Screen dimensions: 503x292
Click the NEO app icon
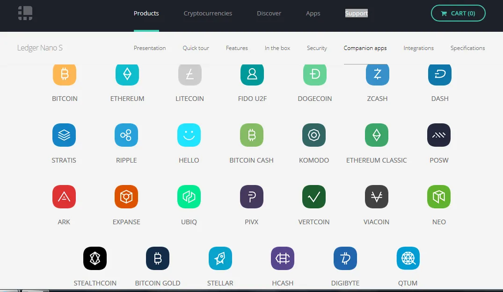pos(439,197)
